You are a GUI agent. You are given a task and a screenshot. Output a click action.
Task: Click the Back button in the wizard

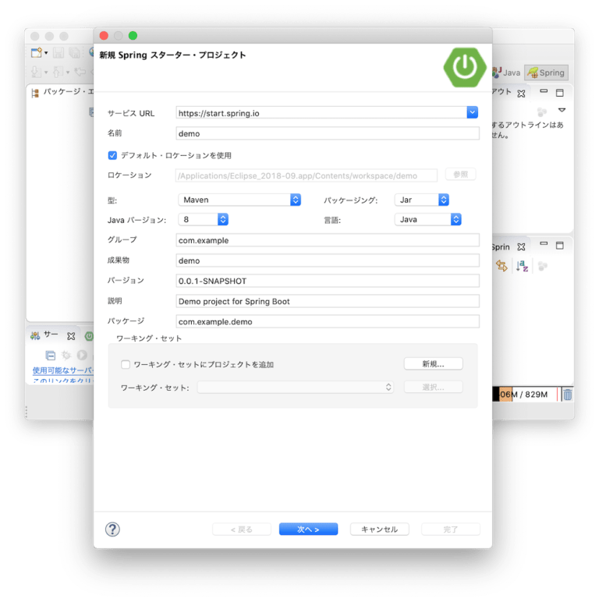click(242, 529)
